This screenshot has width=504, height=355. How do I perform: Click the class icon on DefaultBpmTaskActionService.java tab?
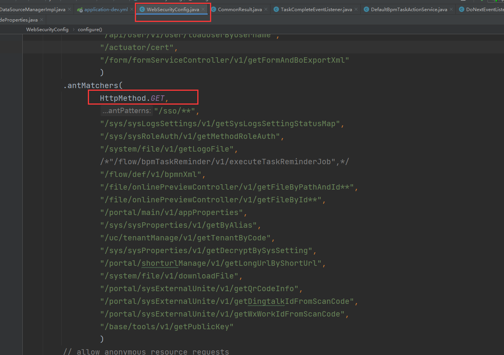coord(366,10)
